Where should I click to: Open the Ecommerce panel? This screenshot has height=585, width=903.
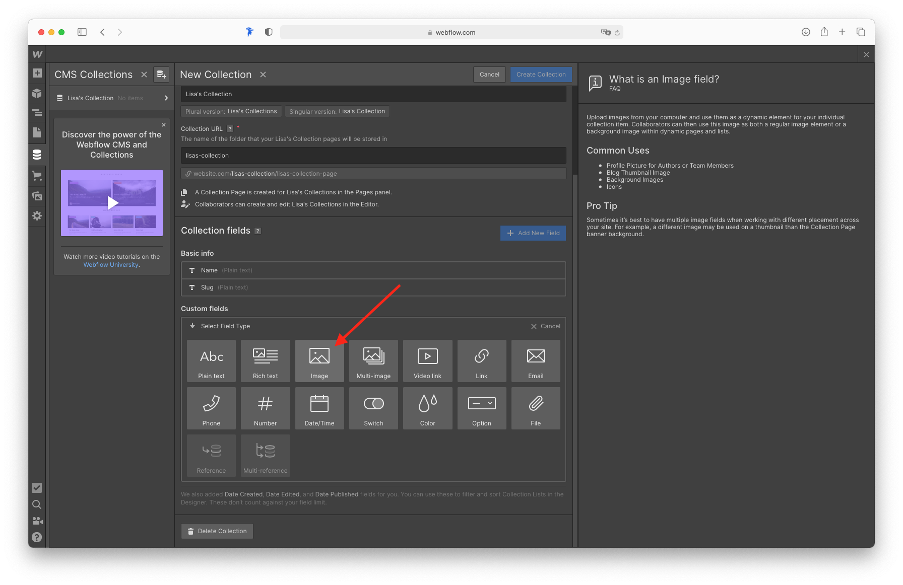37,175
